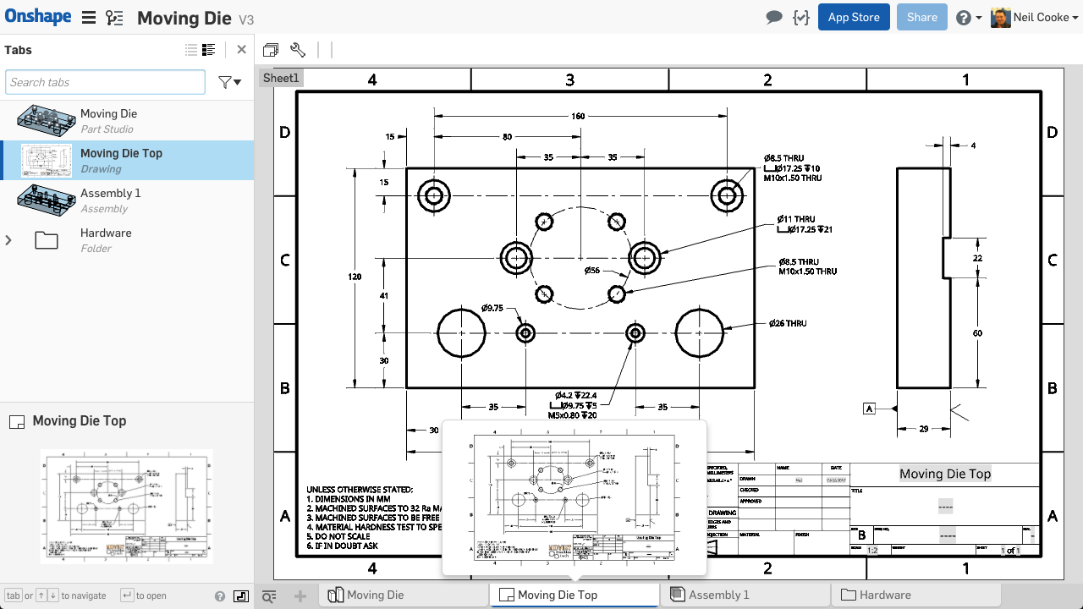The height and width of the screenshot is (609, 1083).
Task: Open the Onshape hamburger main menu
Action: point(89,18)
